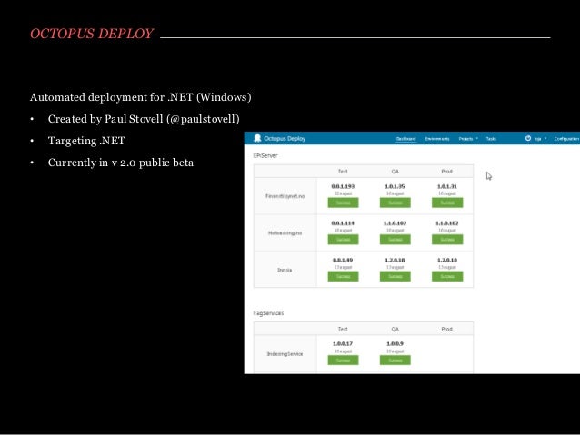
Task: Click version 1.2.0.18 in the QA column
Action: point(395,260)
